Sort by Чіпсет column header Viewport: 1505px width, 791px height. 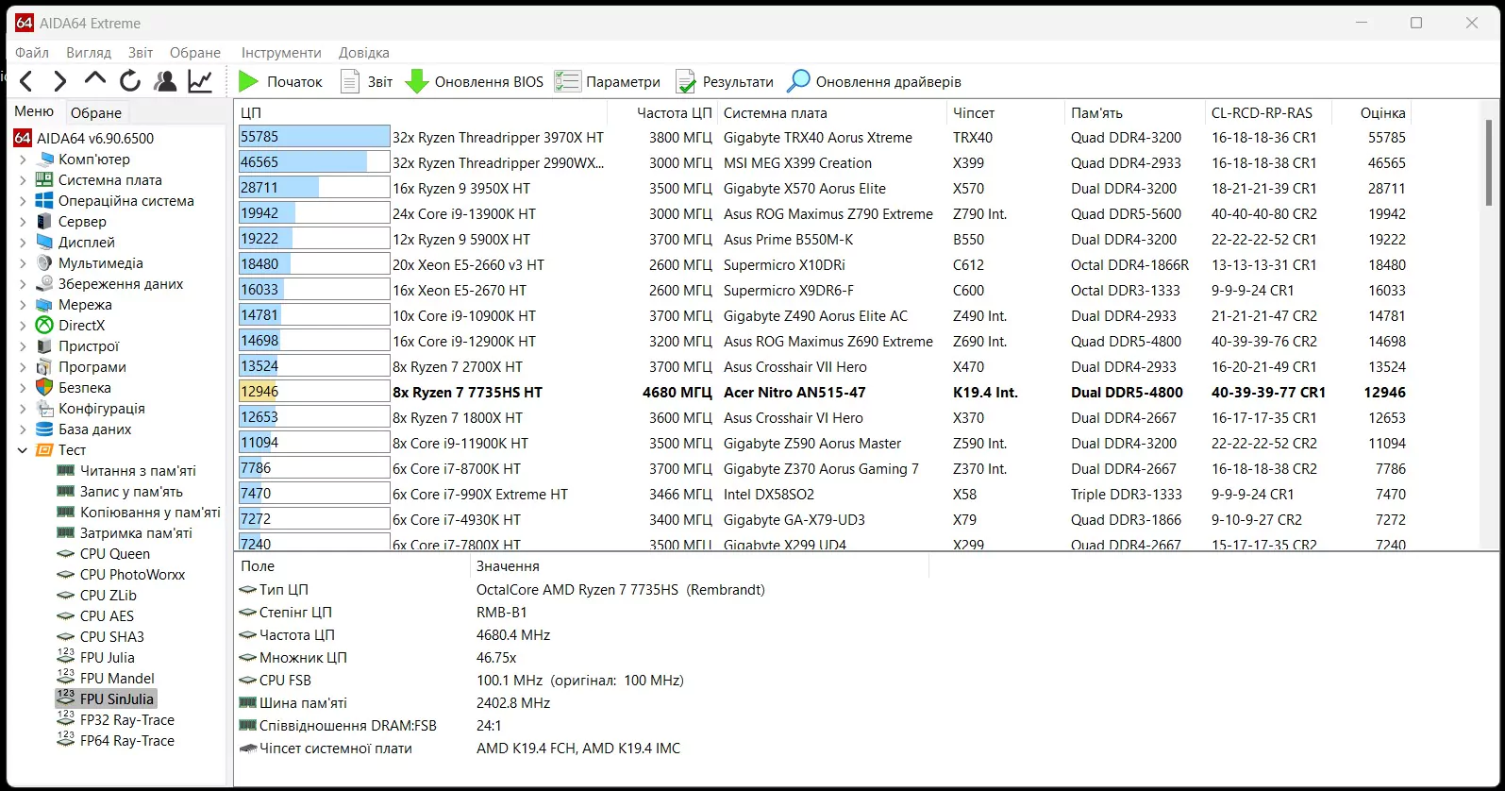[x=1006, y=112]
